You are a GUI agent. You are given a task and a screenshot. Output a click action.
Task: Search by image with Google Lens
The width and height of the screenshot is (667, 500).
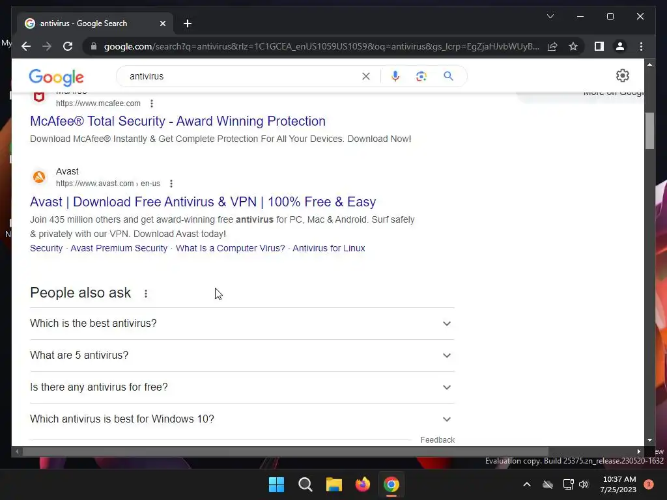421,76
